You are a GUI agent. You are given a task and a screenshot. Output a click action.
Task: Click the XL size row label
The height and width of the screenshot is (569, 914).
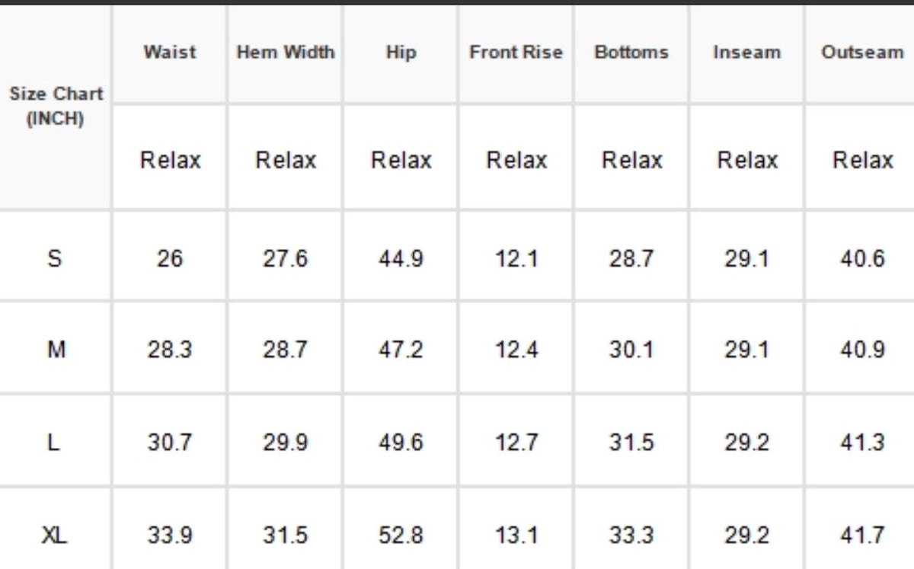54,535
